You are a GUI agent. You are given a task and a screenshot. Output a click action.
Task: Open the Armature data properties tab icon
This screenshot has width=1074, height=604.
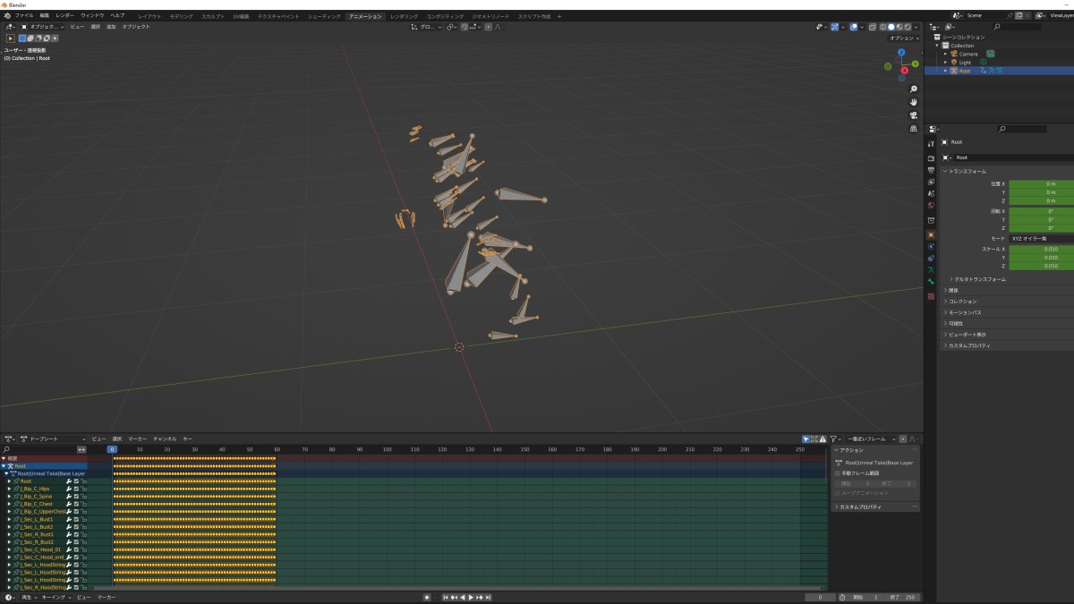point(931,269)
